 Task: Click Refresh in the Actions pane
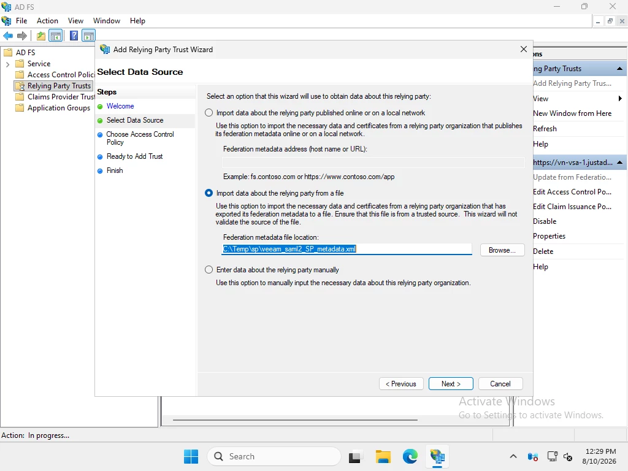545,129
